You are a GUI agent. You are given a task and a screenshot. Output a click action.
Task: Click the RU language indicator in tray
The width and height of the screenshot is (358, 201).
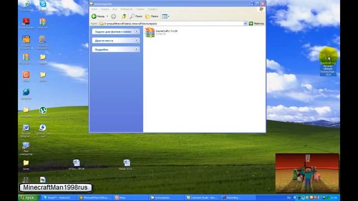click(289, 198)
